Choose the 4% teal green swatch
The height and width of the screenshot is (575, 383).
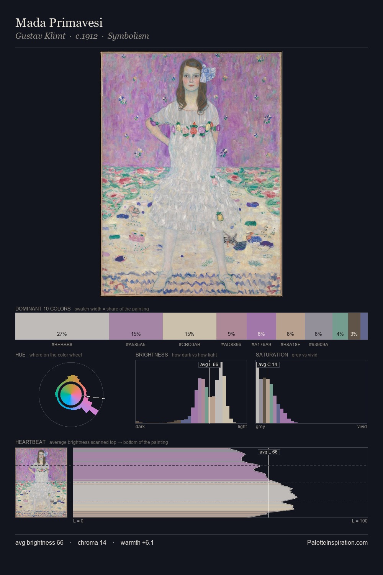(340, 326)
